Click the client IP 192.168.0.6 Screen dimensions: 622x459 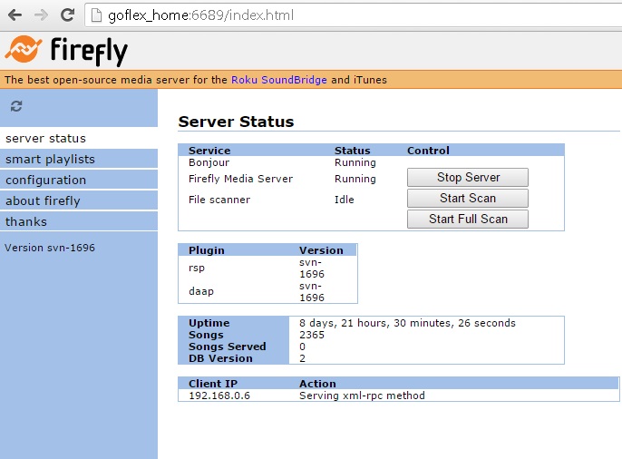219,396
